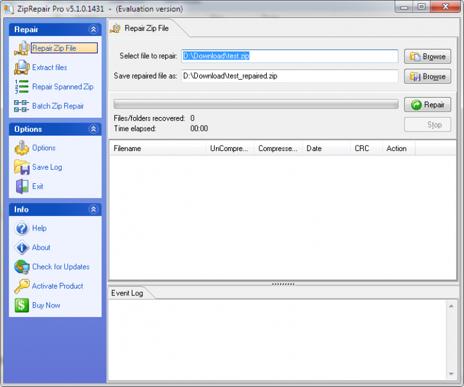Click the Extract files icon
Screen dimensions: 464x387
pos(22,67)
